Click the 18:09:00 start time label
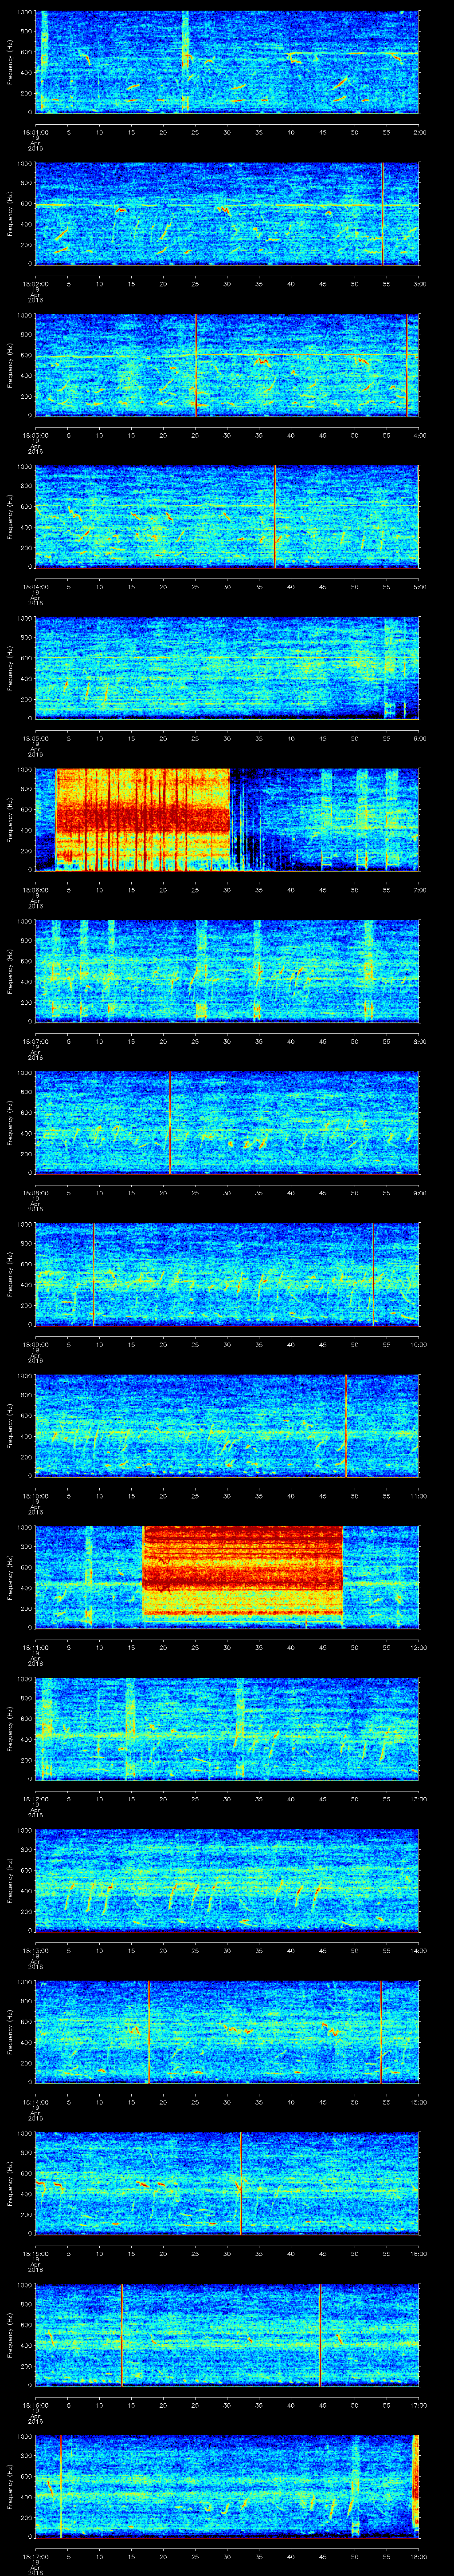The width and height of the screenshot is (454, 2576). pos(35,1343)
